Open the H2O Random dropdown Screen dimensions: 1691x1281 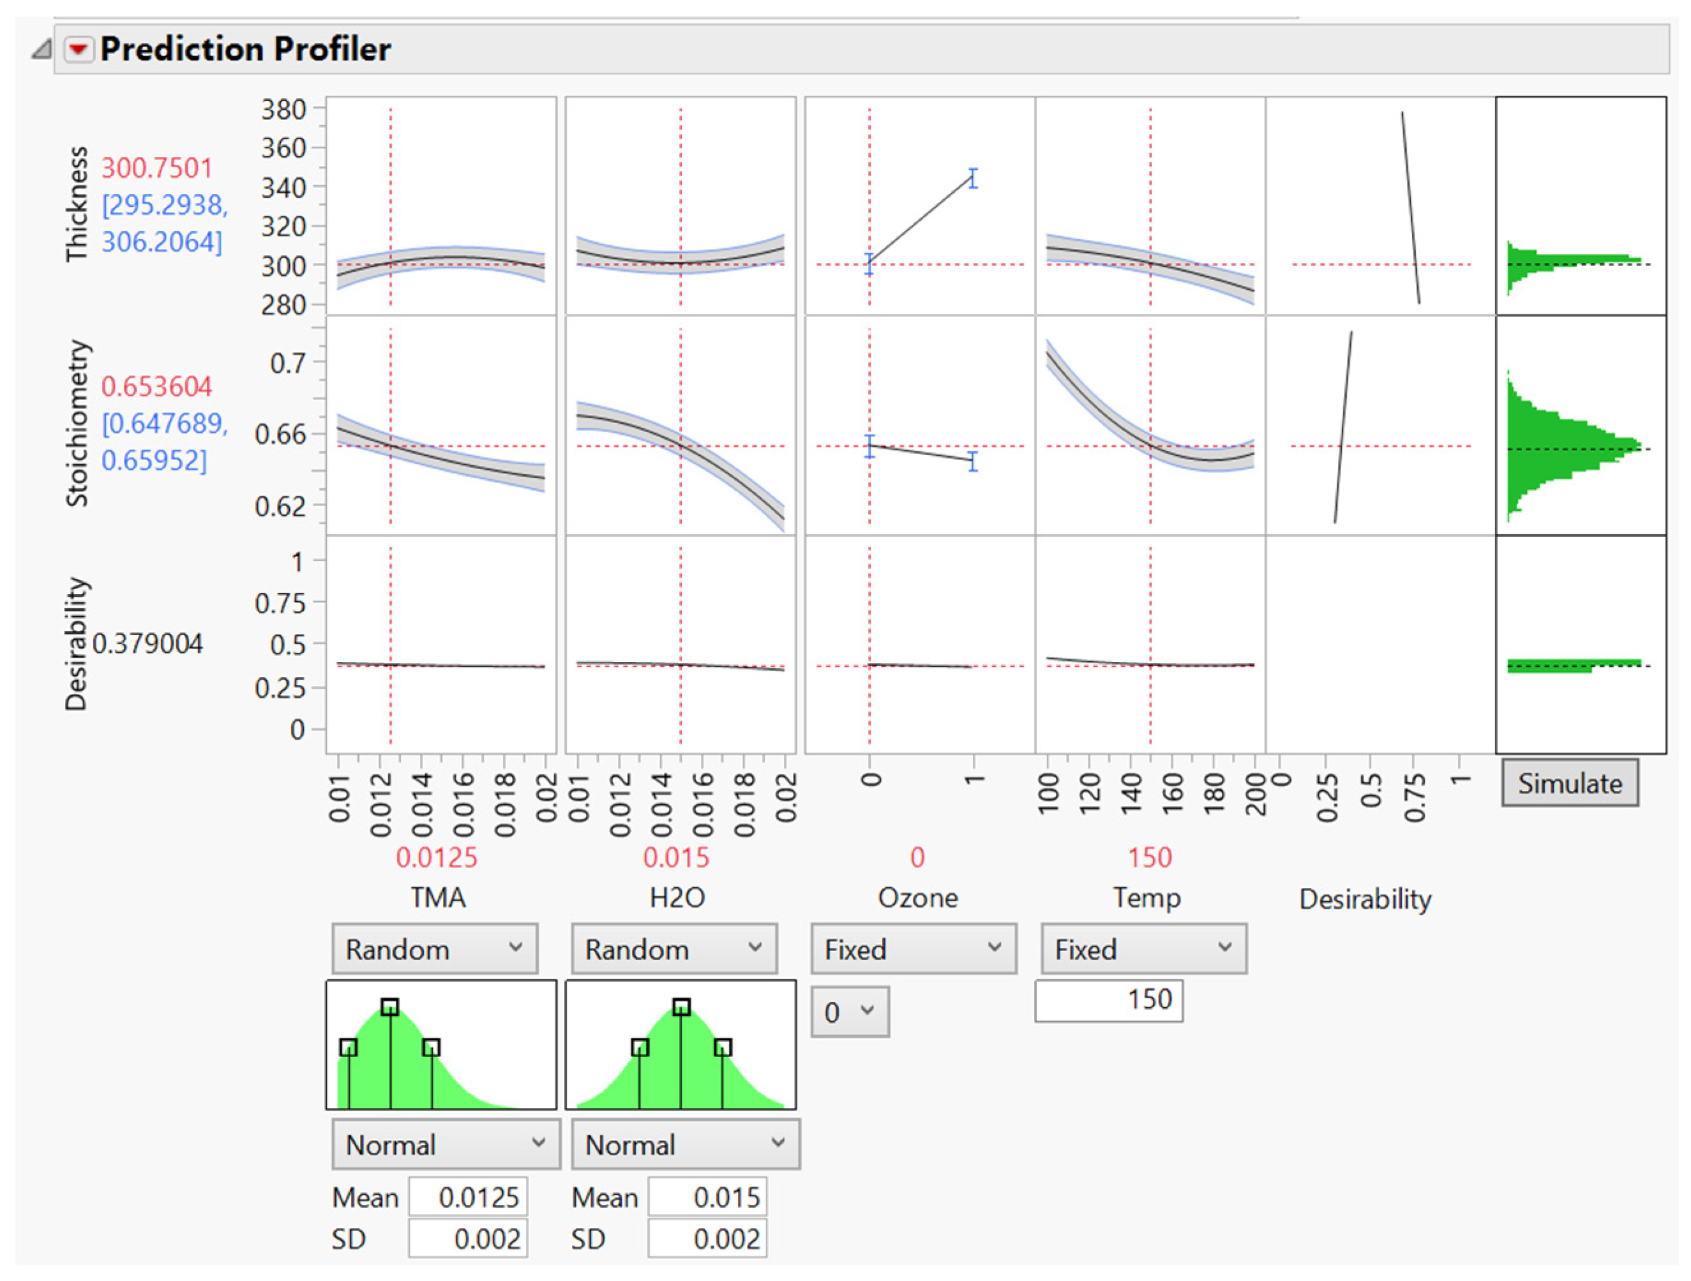[674, 948]
